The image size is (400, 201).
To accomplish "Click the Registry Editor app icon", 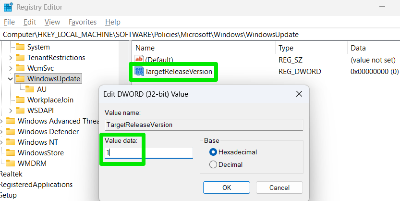I will tap(8, 7).
